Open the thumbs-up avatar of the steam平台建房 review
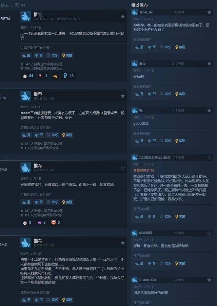The image size is (217, 306). [x=26, y=96]
